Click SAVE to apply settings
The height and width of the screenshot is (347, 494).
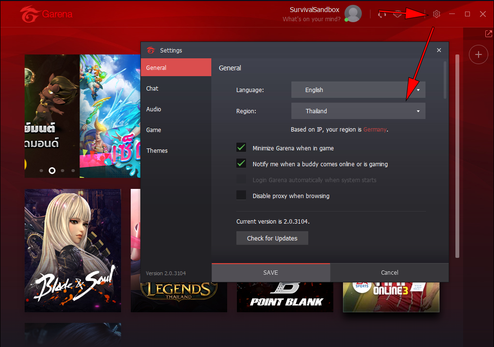271,273
